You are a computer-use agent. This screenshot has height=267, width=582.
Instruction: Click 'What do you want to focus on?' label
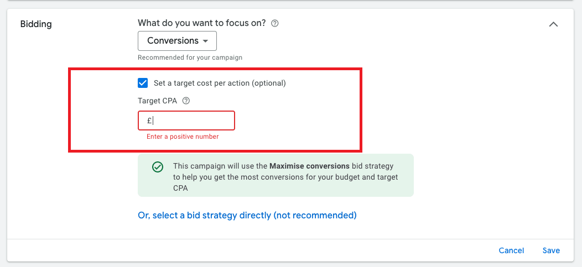click(x=201, y=23)
